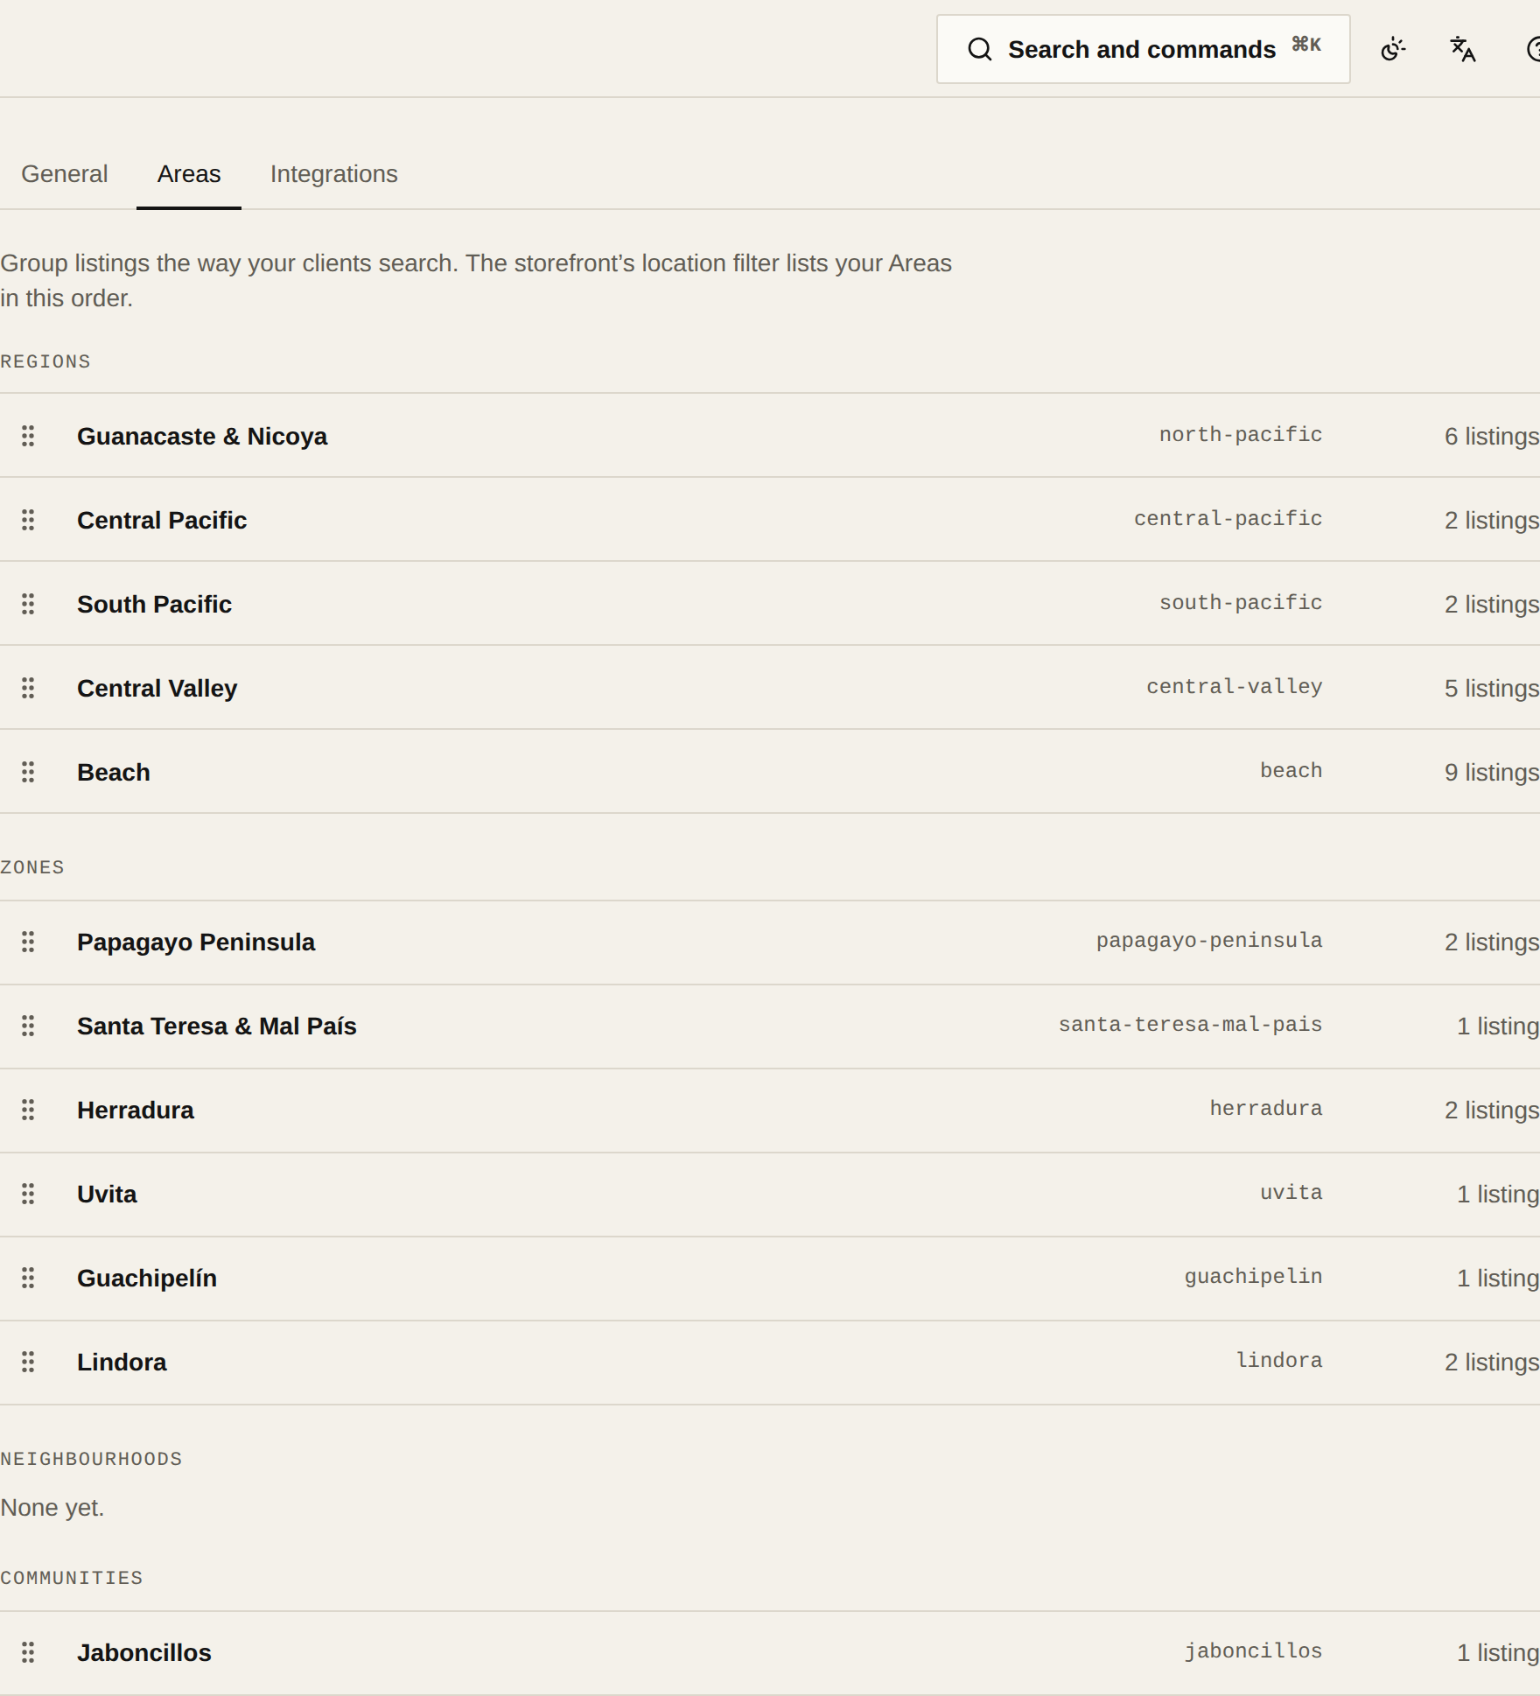
Task: Grab the drag handle for Guanacaste & Nicoya
Action: click(28, 436)
